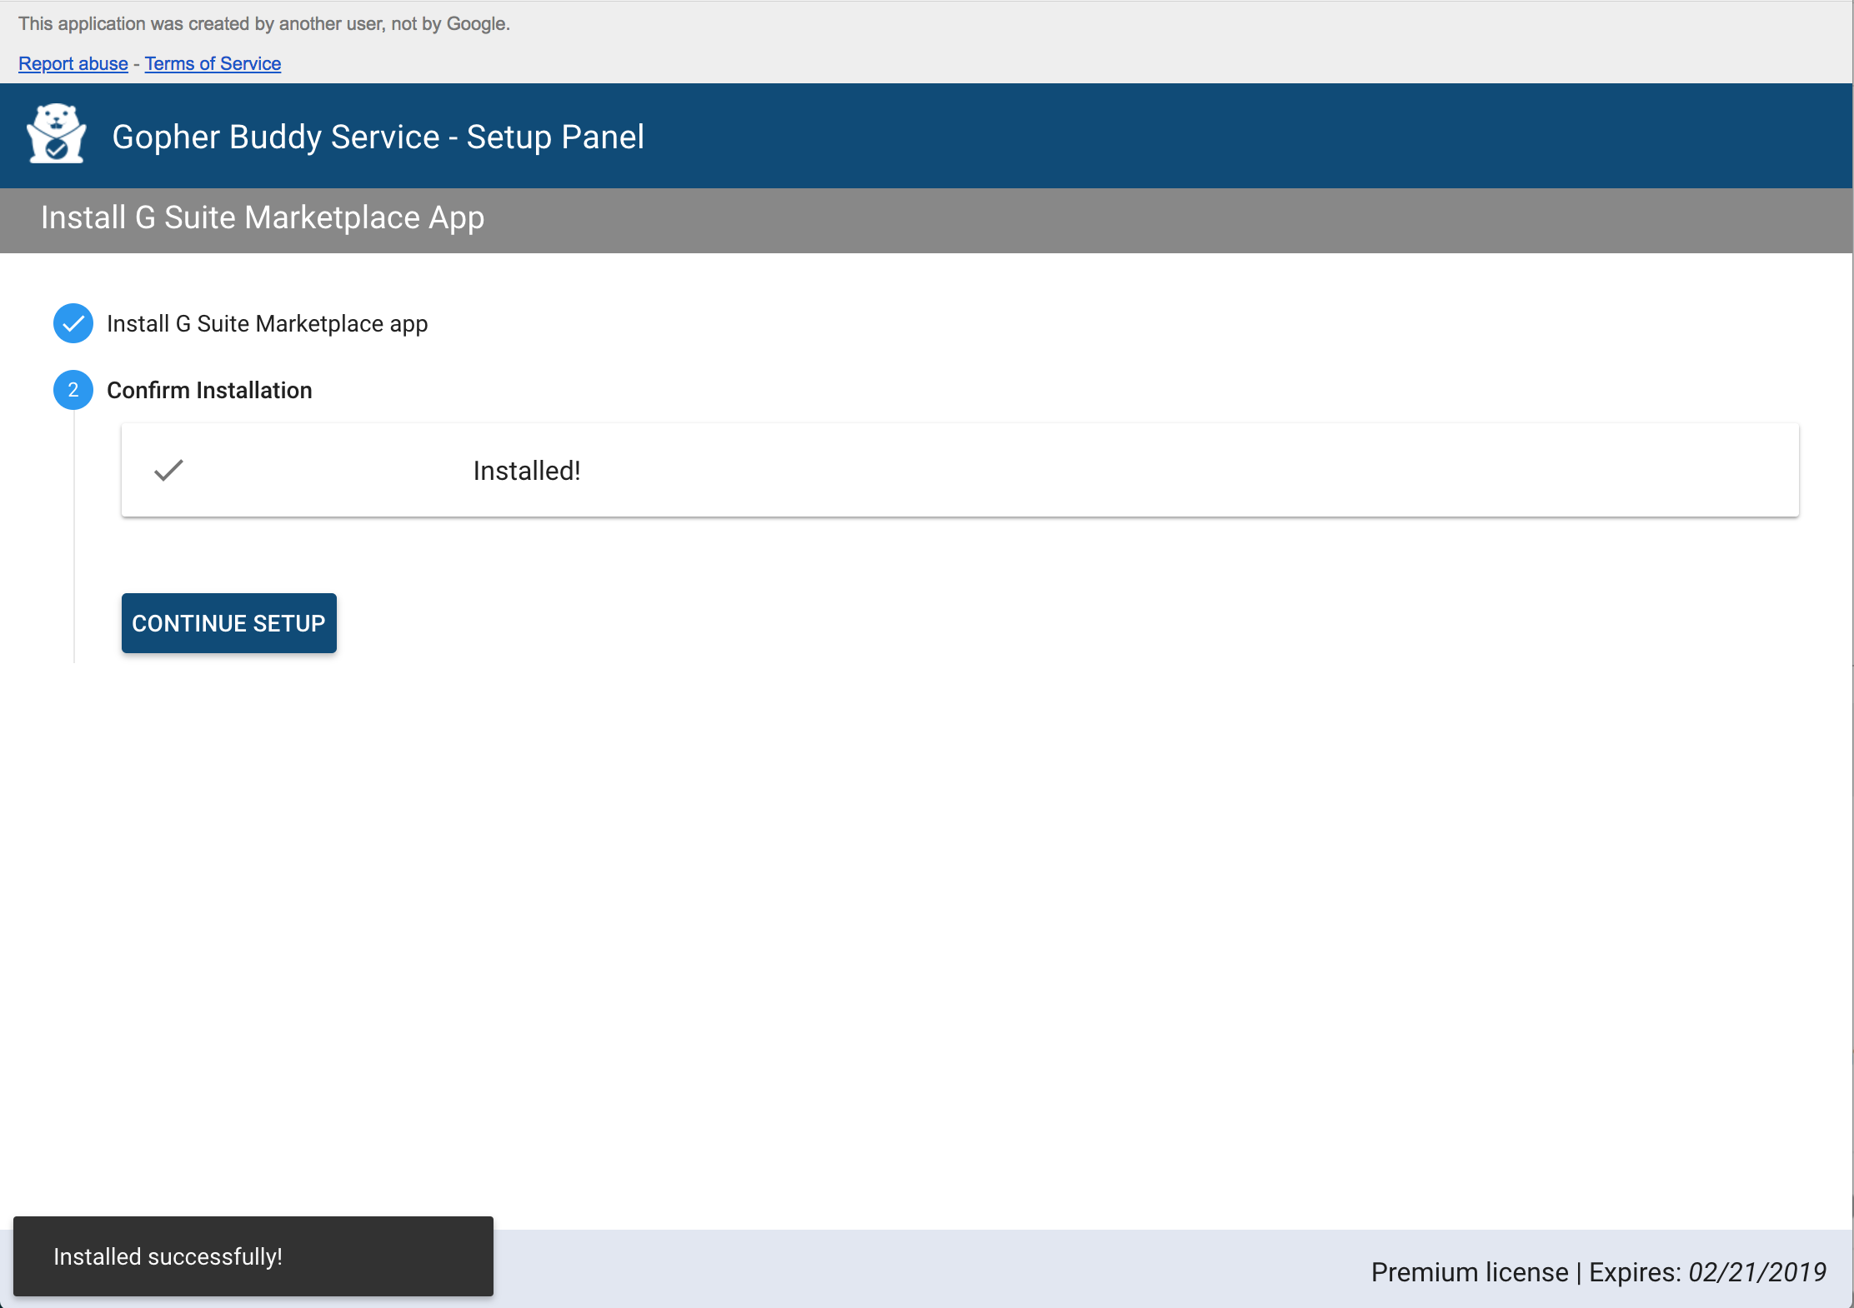
Task: Click the Gopher Buddy Service - Setup Panel title
Action: (378, 137)
